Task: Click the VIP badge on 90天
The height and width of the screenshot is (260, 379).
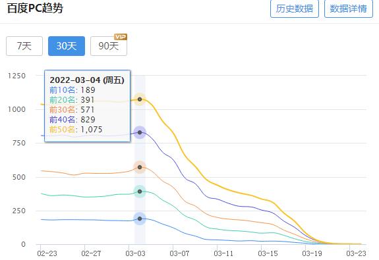Action: tap(121, 37)
